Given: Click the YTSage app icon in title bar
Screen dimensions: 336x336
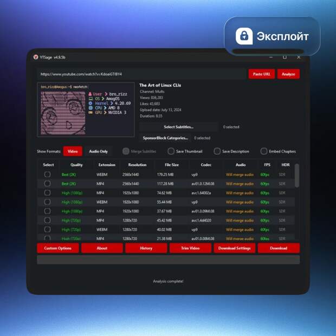Looking at the screenshot, I should (35, 57).
